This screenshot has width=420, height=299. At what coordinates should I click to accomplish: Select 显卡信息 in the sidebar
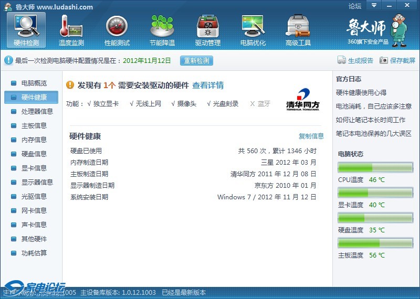tap(34, 168)
